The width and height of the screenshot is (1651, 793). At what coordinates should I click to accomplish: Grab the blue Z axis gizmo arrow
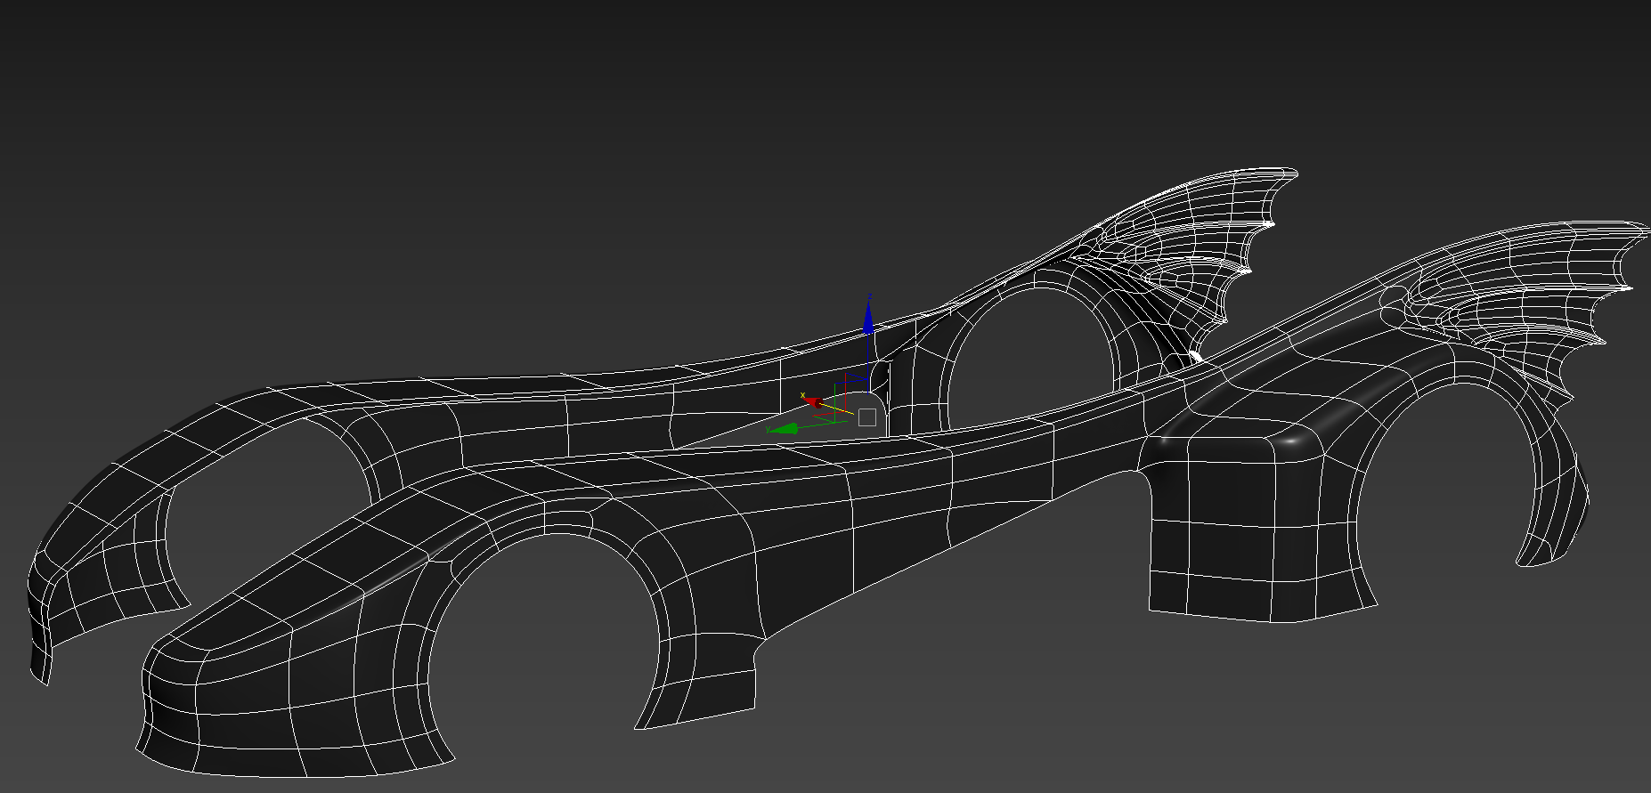click(868, 317)
